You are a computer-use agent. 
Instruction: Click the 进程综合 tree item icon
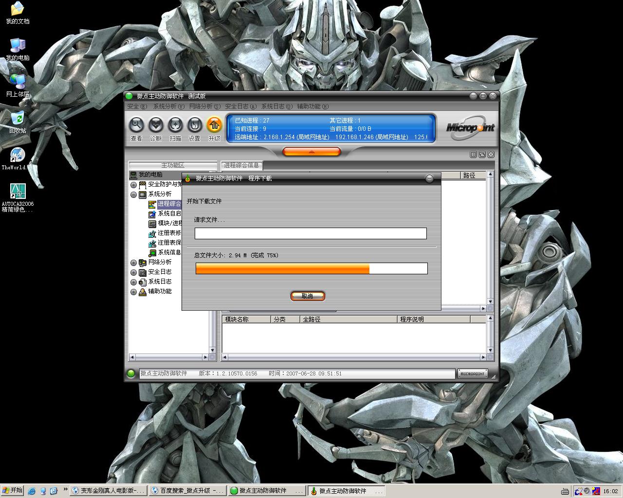[152, 204]
